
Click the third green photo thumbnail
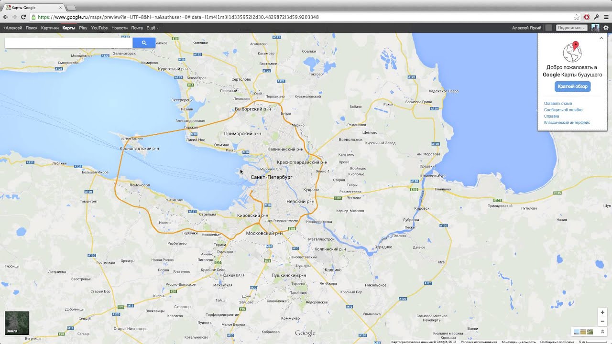click(x=590, y=332)
